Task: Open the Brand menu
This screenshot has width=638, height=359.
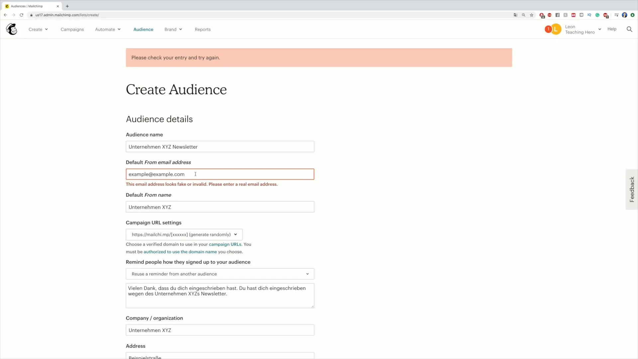Action: coord(173,29)
